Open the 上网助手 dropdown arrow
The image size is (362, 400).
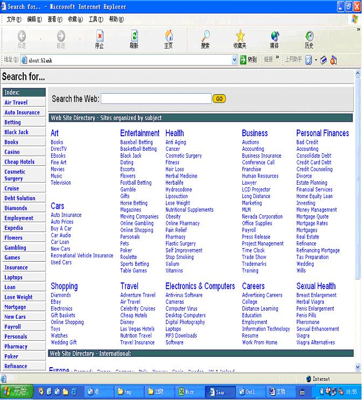(x=316, y=60)
